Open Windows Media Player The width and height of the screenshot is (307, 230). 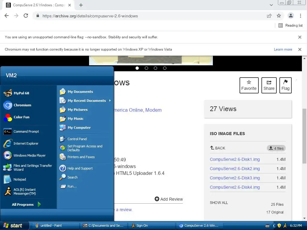[x=25, y=155]
